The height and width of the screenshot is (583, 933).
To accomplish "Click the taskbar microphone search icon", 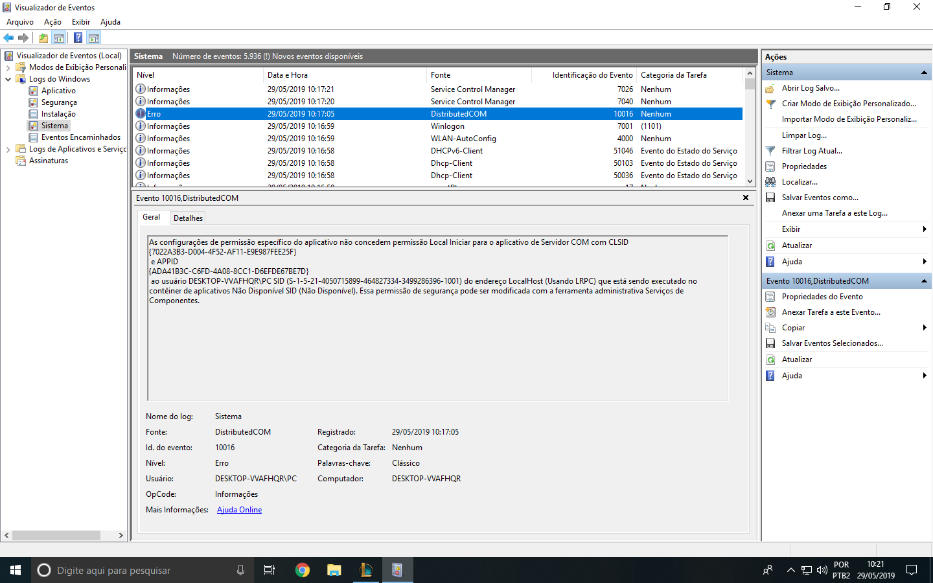I will (x=240, y=570).
